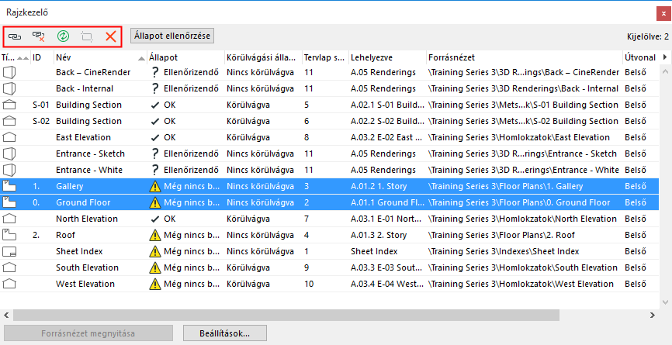Screen dimensions: 672x345
Task: Click elevation icon of North Elevation row
Action: [9, 219]
